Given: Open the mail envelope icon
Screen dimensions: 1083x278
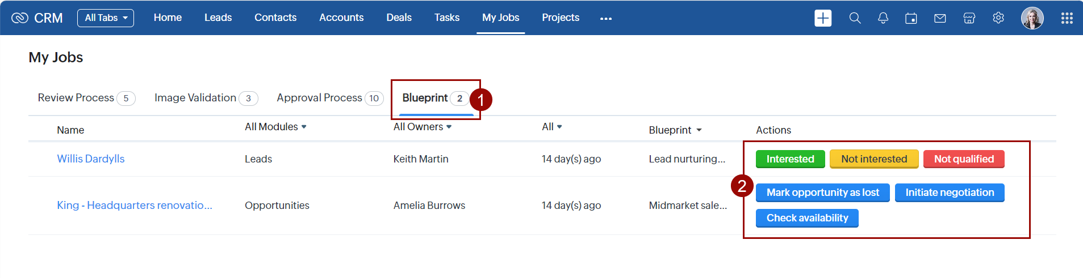Looking at the screenshot, I should coord(940,18).
